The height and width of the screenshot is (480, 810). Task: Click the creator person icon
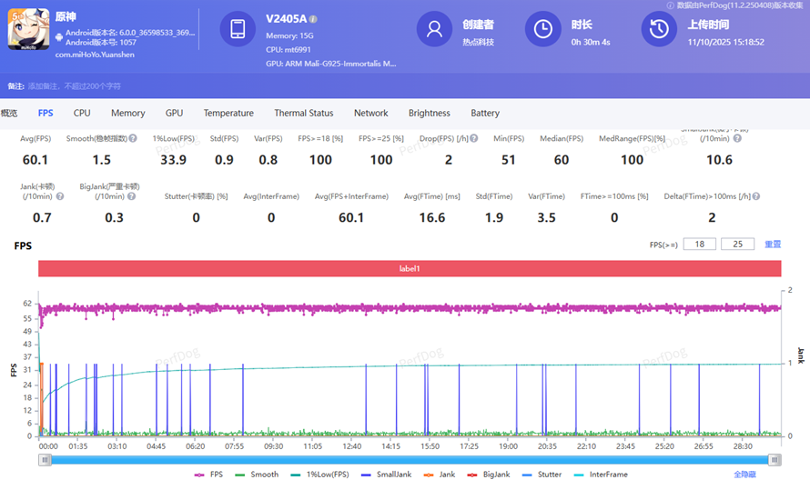(x=434, y=29)
